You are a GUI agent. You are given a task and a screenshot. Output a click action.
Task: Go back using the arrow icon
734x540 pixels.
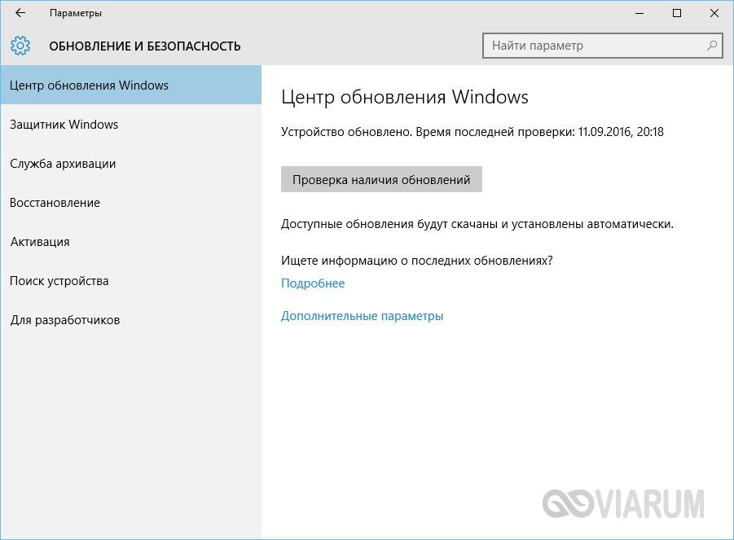pos(20,13)
